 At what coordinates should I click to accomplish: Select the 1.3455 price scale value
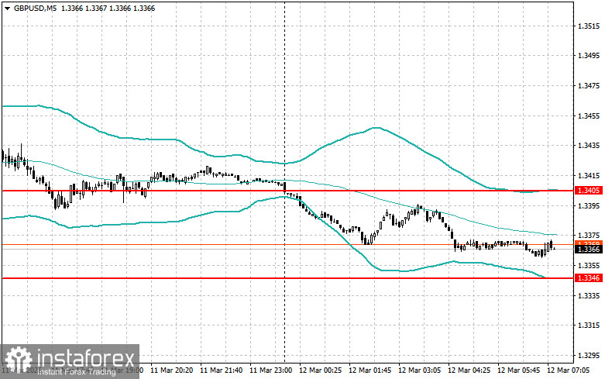[x=589, y=115]
